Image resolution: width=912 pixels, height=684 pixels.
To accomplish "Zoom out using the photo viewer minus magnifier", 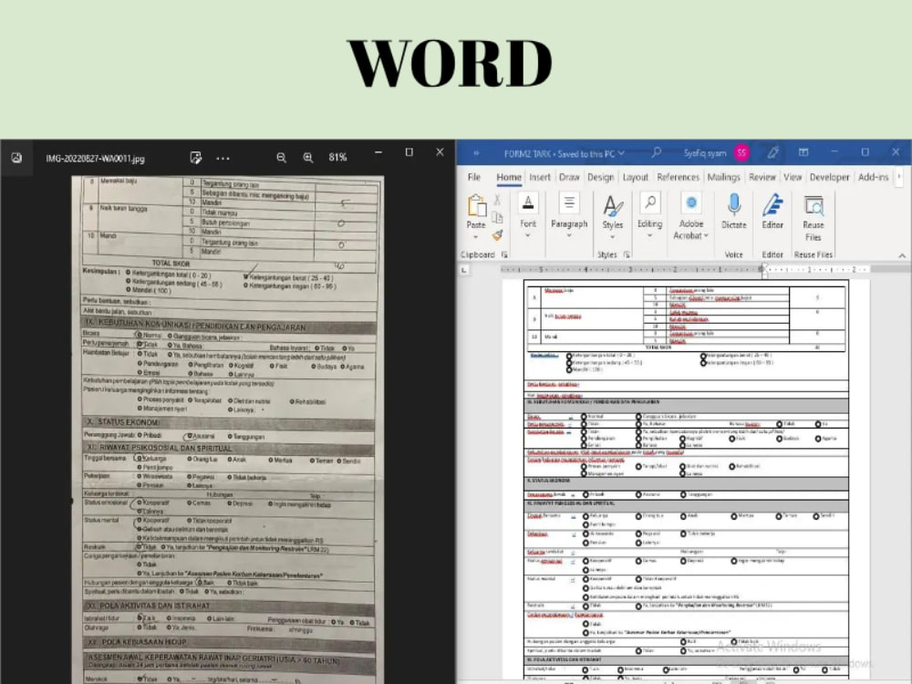I will pos(281,157).
